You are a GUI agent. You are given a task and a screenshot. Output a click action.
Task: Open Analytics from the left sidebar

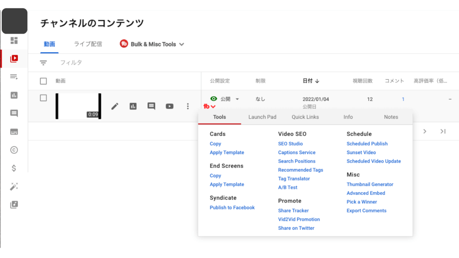14,95
